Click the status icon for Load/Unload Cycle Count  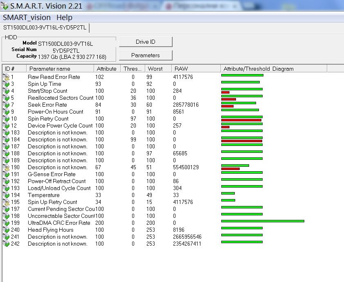pos(6,188)
